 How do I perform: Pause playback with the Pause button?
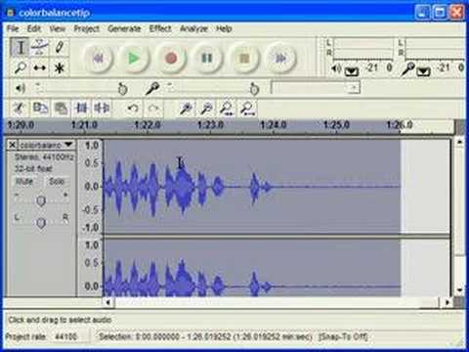point(207,59)
